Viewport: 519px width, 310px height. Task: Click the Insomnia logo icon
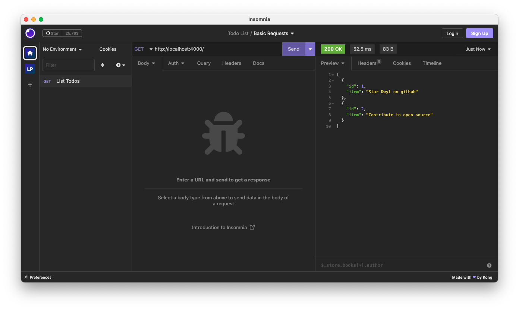[30, 33]
